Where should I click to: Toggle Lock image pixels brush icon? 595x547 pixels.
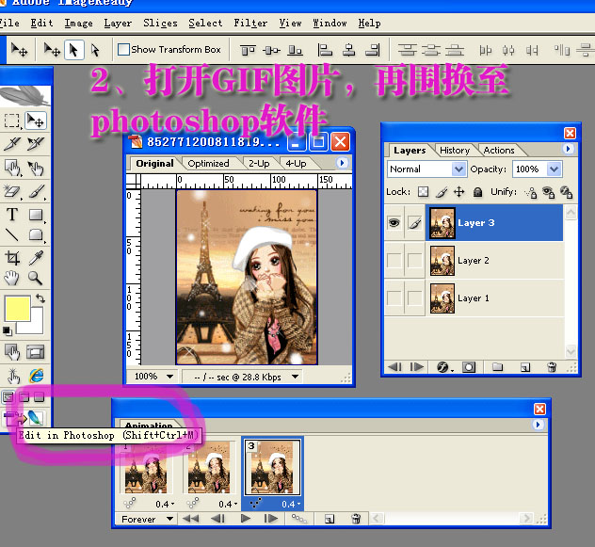coord(442,192)
